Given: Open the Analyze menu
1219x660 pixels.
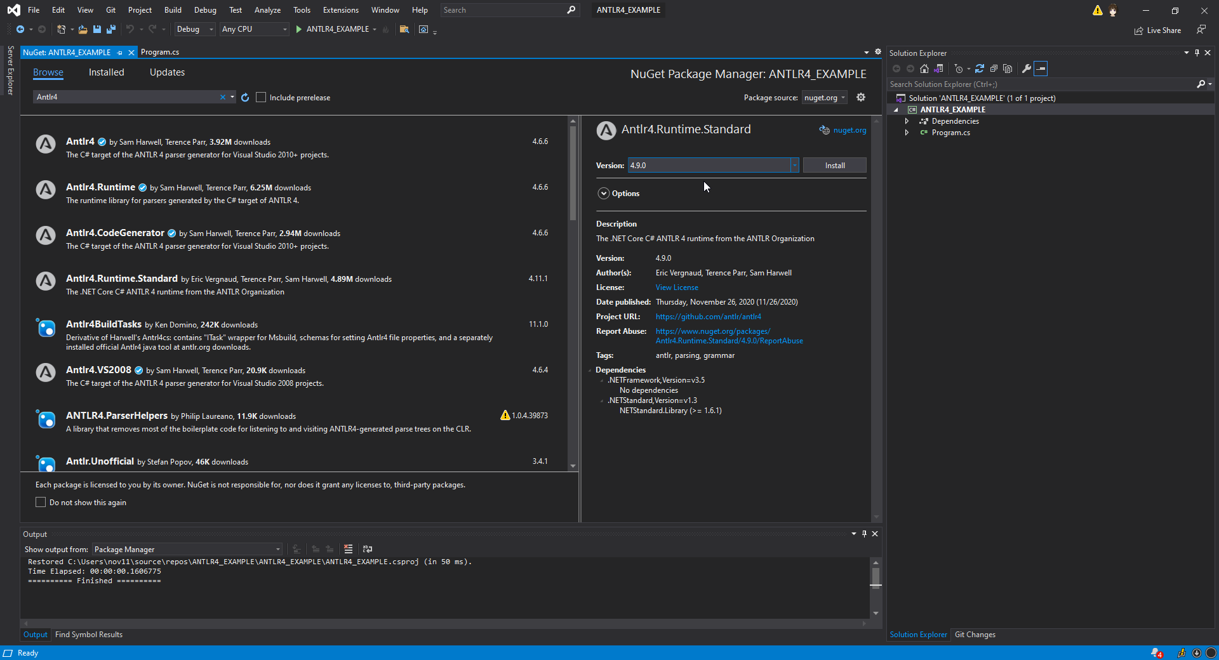Looking at the screenshot, I should [267, 10].
